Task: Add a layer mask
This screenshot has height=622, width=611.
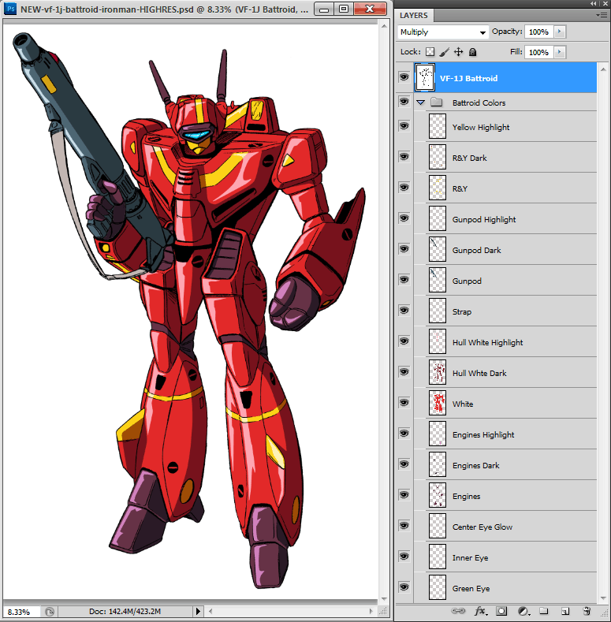Action: pos(501,611)
